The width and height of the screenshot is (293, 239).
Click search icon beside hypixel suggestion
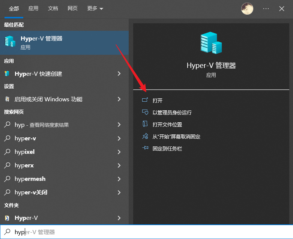tap(7, 152)
